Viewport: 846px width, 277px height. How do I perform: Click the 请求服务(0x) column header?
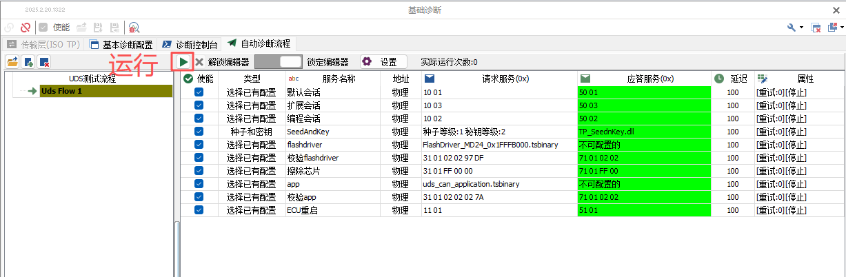[499, 79]
